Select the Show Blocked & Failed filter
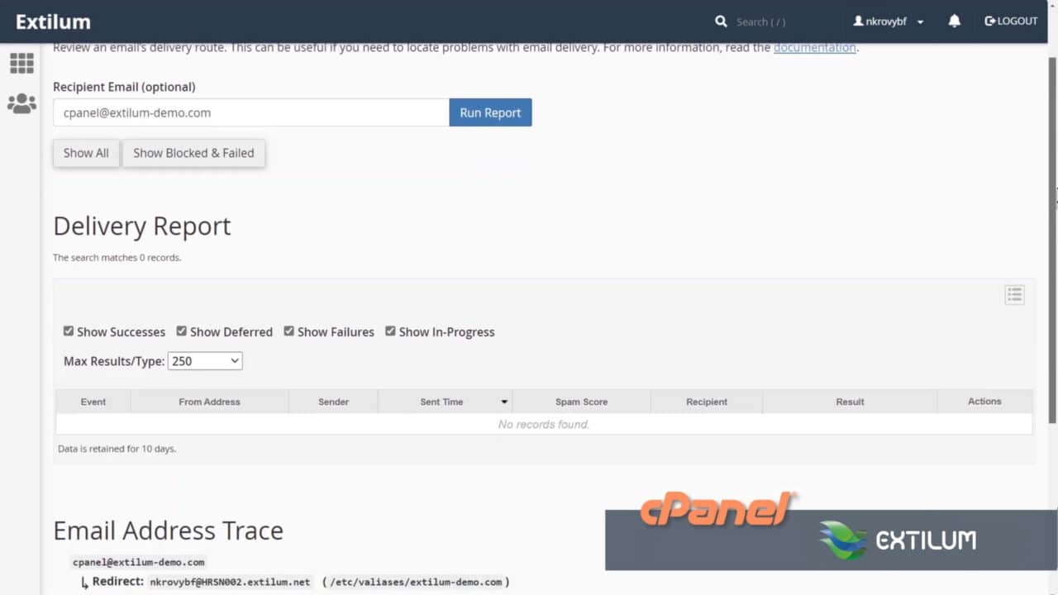 (x=193, y=153)
